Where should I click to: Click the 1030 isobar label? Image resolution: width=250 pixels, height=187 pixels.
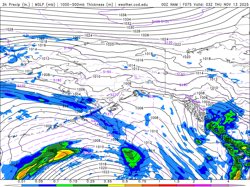130,27
